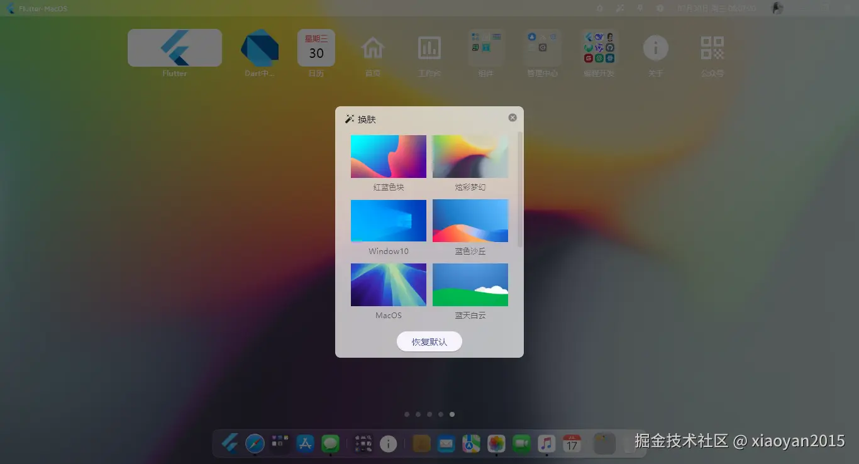The width and height of the screenshot is (859, 464).
Task: Close the 换肤 dialog
Action: point(513,118)
